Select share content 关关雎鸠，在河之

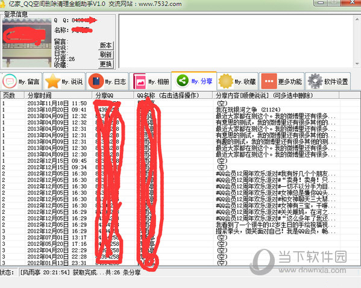(275, 212)
